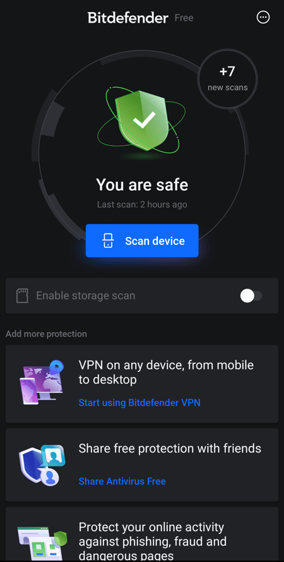This screenshot has width=284, height=562.
Task: Tap the green shield checkmark icon
Action: click(142, 121)
